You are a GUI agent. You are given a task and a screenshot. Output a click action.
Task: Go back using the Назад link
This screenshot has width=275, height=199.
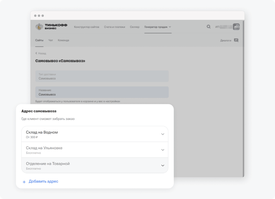(42, 53)
